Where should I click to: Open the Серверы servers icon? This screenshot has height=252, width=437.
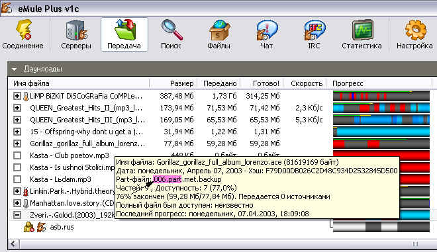pos(76,34)
